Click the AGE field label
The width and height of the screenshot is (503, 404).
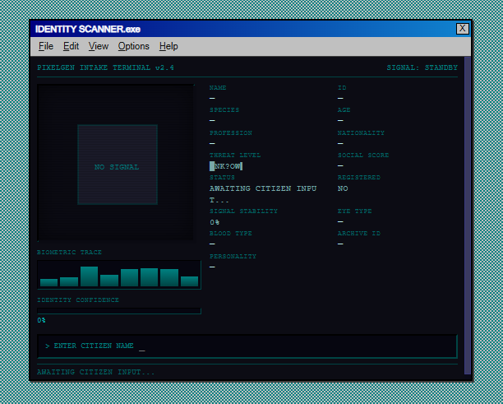point(344,109)
